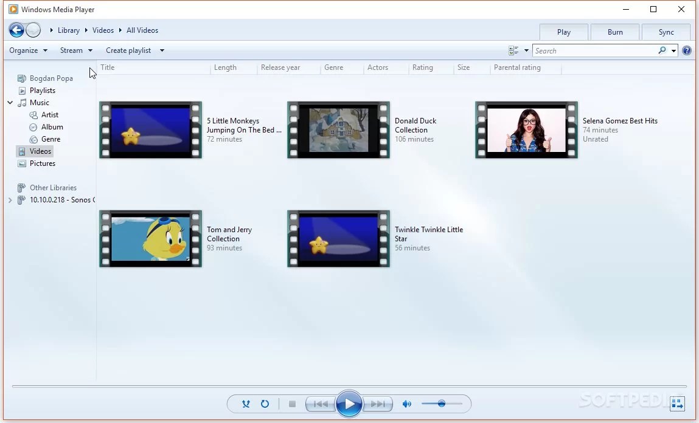The height and width of the screenshot is (423, 699).
Task: Open the Create playlist dropdown arrow
Action: tap(161, 50)
